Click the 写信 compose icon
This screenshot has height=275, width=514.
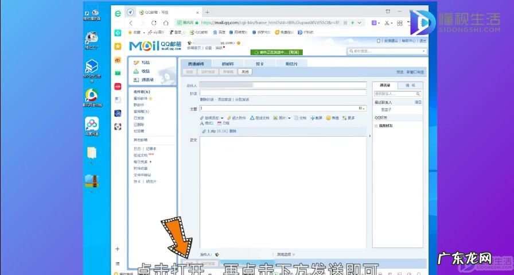136,63
